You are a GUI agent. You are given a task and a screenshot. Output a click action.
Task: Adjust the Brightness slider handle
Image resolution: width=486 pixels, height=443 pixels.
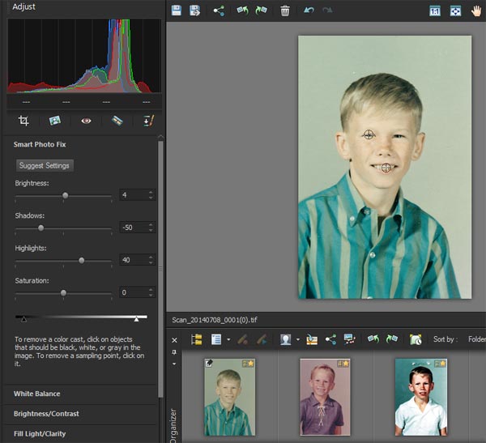tap(65, 196)
